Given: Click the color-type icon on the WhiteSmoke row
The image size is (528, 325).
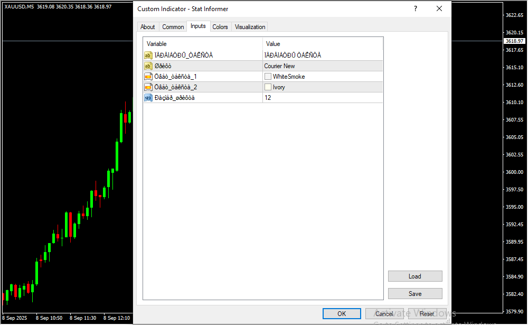Looking at the screenshot, I should coord(148,77).
